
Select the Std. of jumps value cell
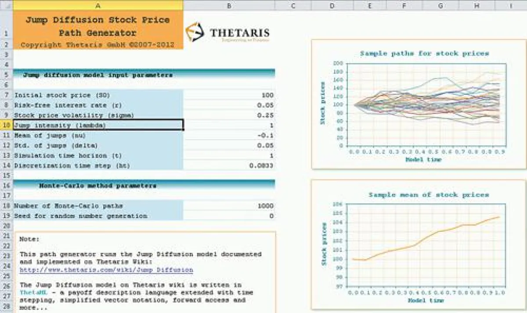229,145
